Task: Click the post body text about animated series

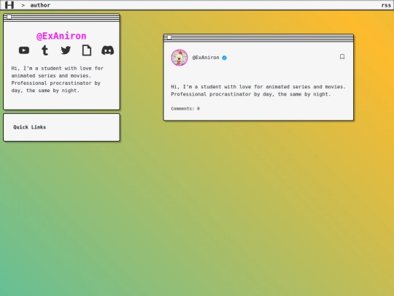Action: coord(258,91)
